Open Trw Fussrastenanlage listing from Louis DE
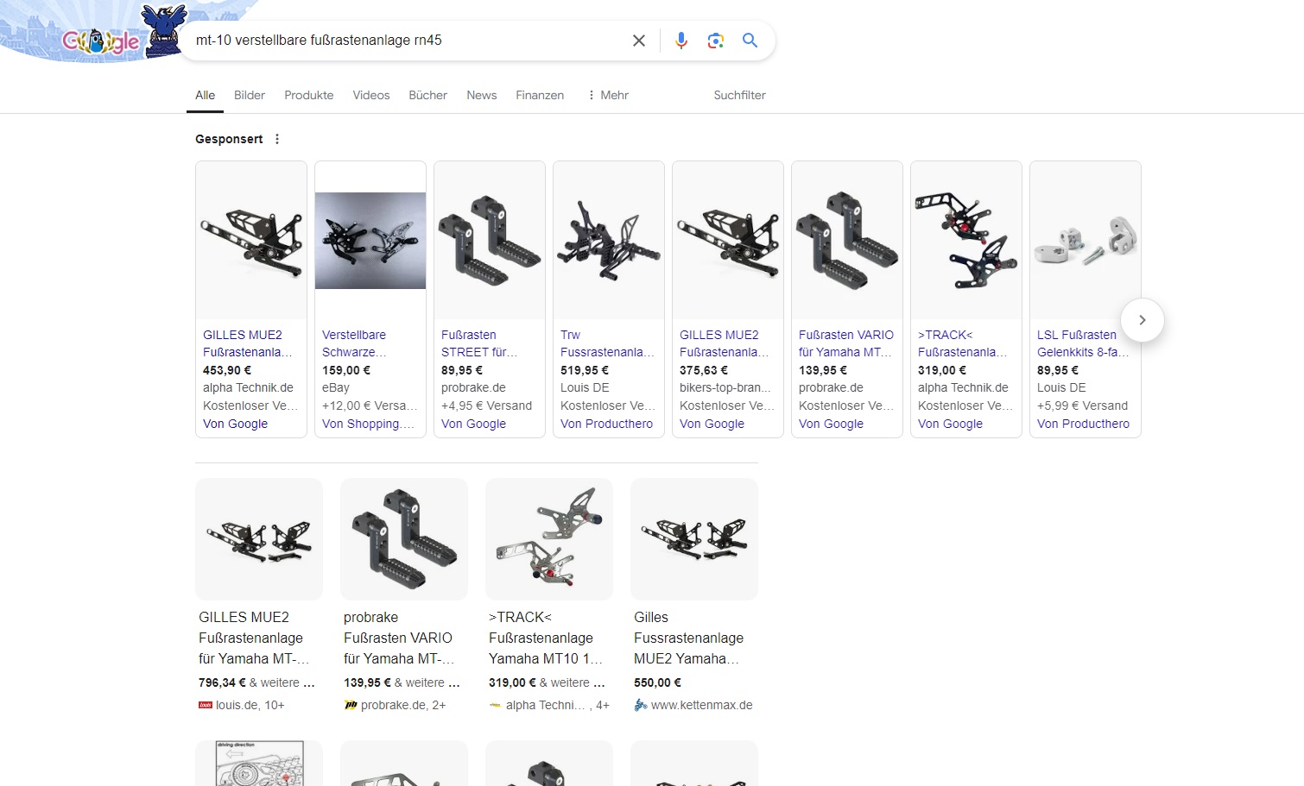Image resolution: width=1304 pixels, height=786 pixels. [x=607, y=343]
